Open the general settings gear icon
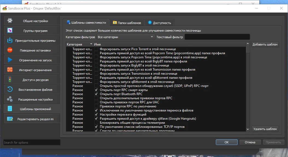Screen dimensions: 288x157 tap(10, 20)
